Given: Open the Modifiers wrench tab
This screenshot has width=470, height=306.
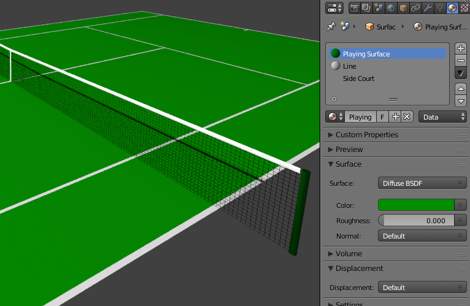Looking at the screenshot, I should [428, 8].
